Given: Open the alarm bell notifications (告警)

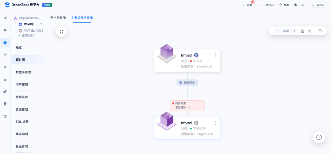Looking at the screenshot, I should point(247,5).
